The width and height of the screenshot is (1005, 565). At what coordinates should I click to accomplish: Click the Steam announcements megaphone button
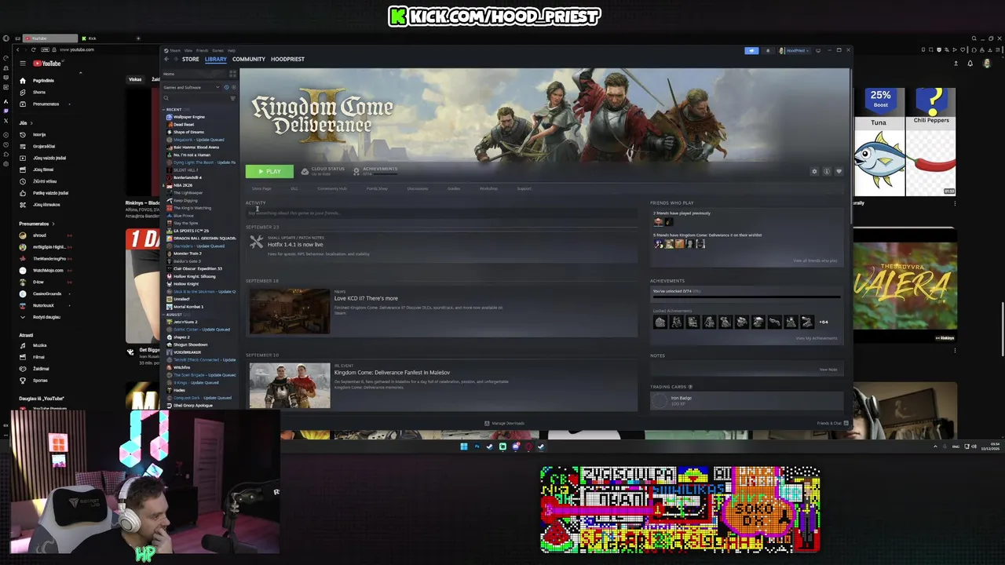(751, 50)
